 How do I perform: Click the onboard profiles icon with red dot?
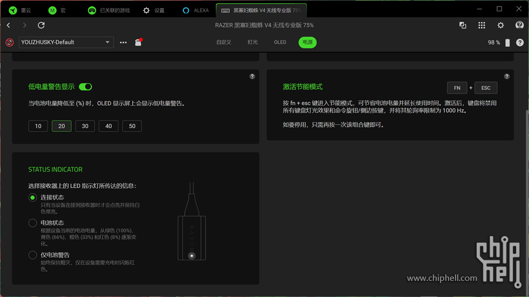coord(138,42)
